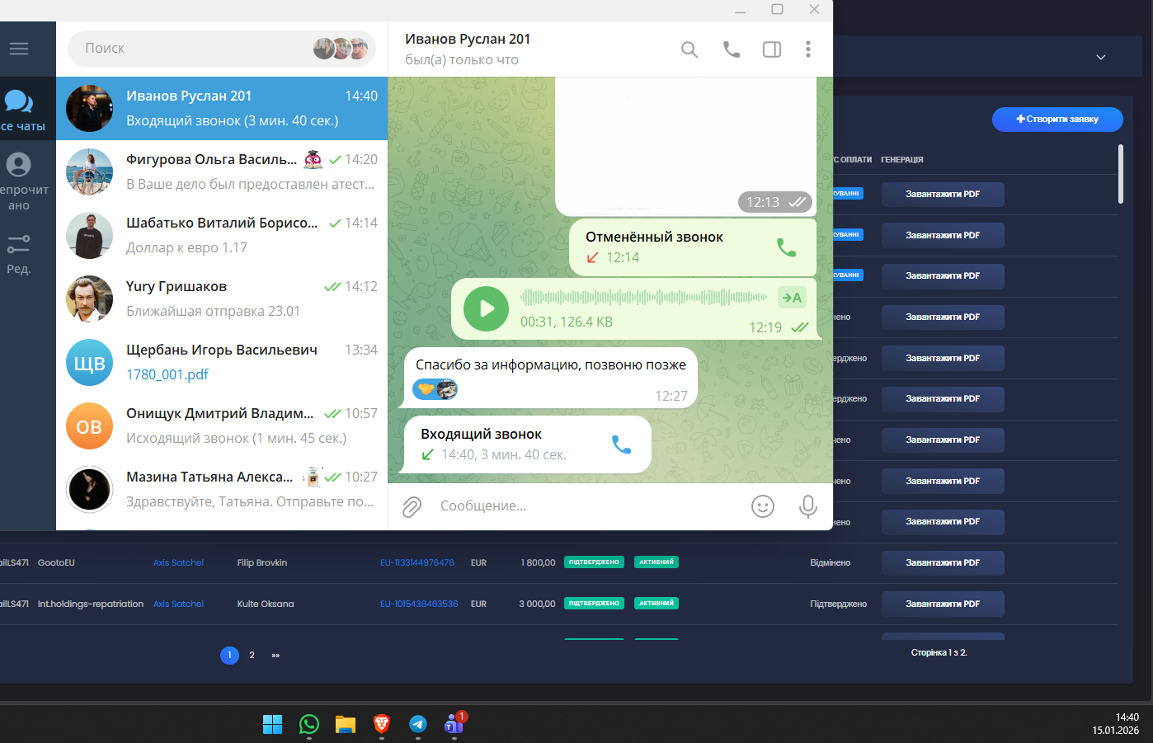Open the reactions on the Спасибо message

click(x=435, y=389)
